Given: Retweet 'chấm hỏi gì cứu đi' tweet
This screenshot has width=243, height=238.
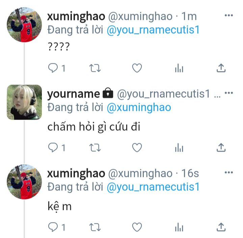Looking at the screenshot, I should (x=95, y=148).
